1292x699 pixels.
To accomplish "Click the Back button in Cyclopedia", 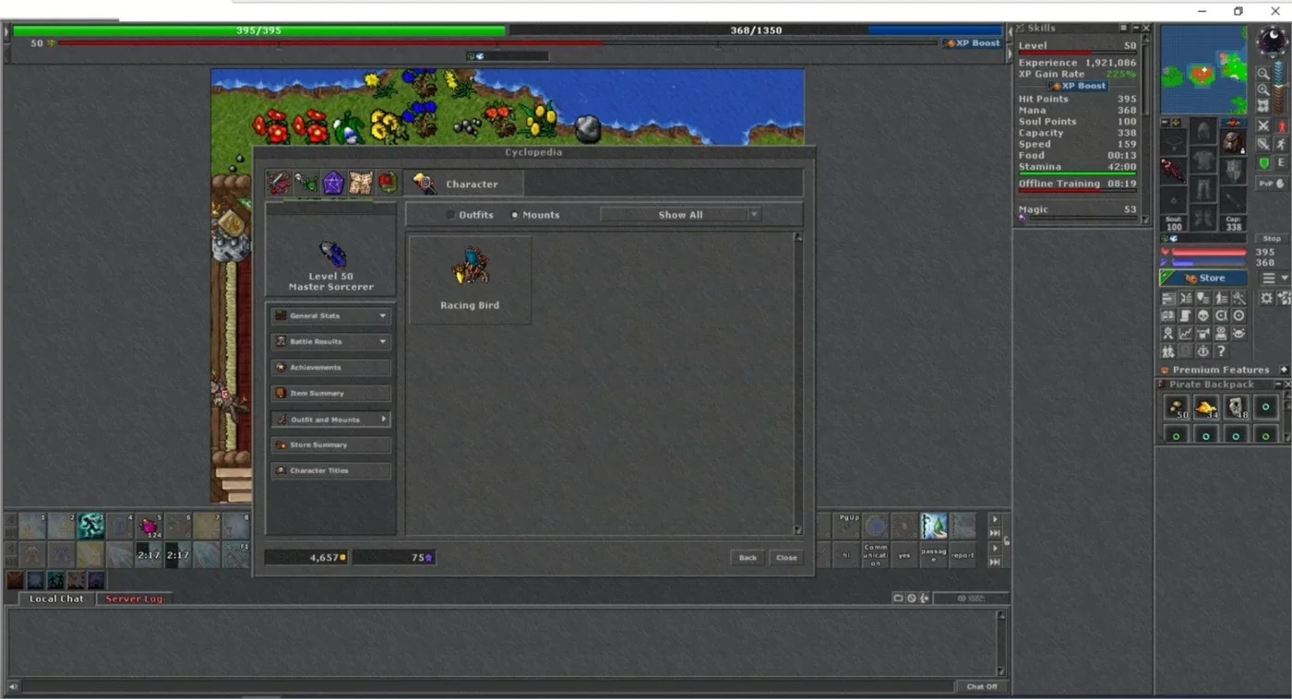I will [x=748, y=557].
